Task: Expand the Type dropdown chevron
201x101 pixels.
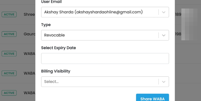Action: point(164,35)
